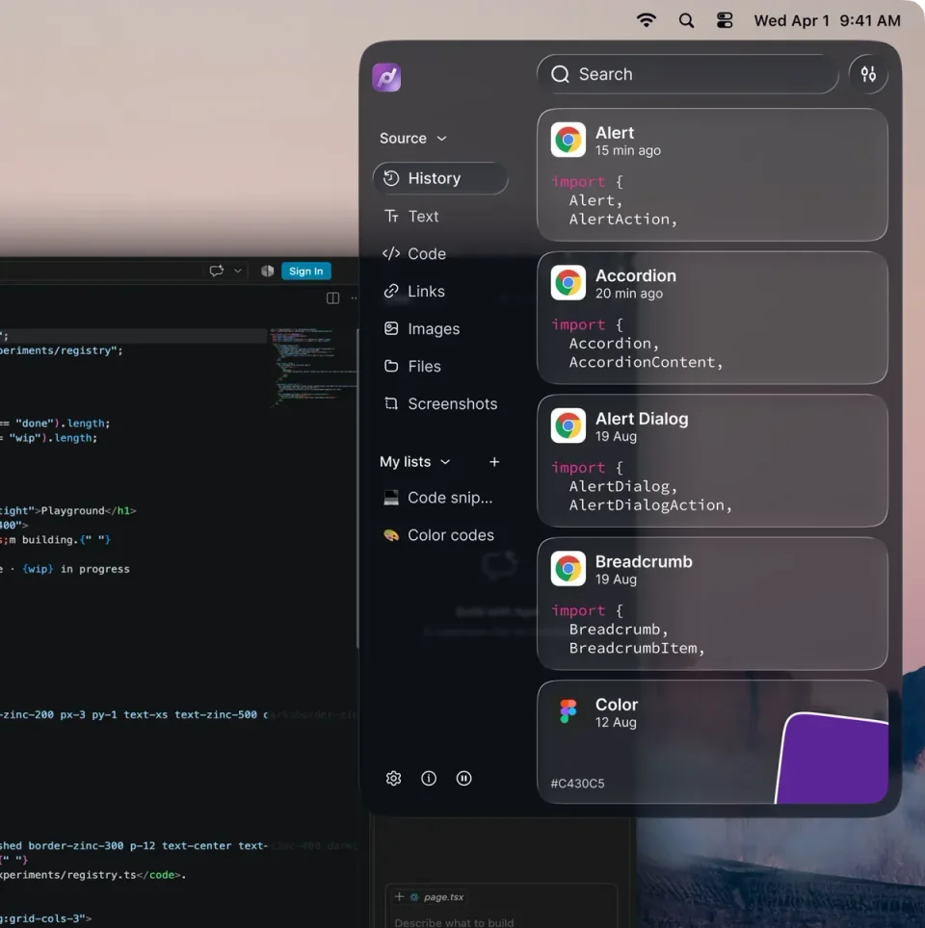Click the code minimap in the editor

tap(311, 367)
